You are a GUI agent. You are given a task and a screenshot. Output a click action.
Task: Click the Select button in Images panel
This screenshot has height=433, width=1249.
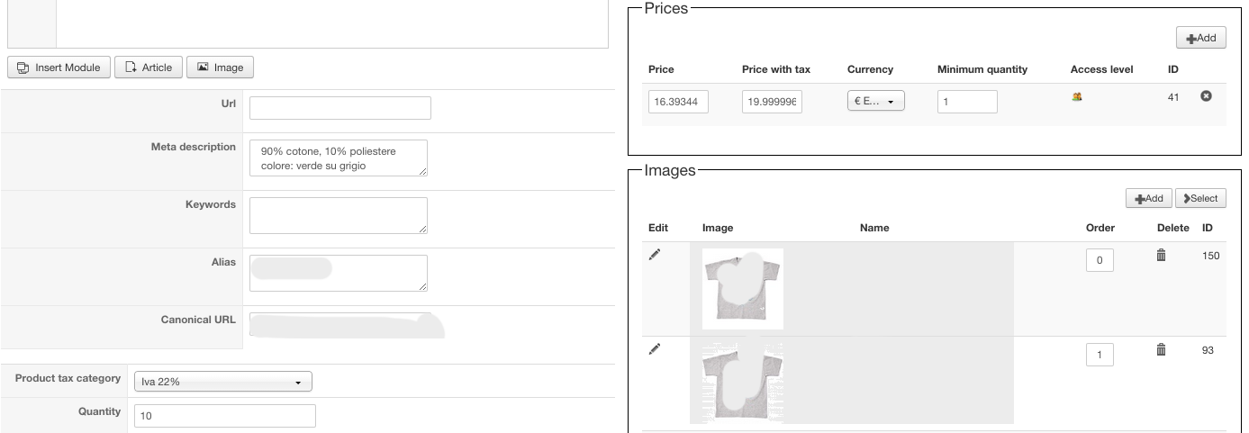[x=1200, y=199]
